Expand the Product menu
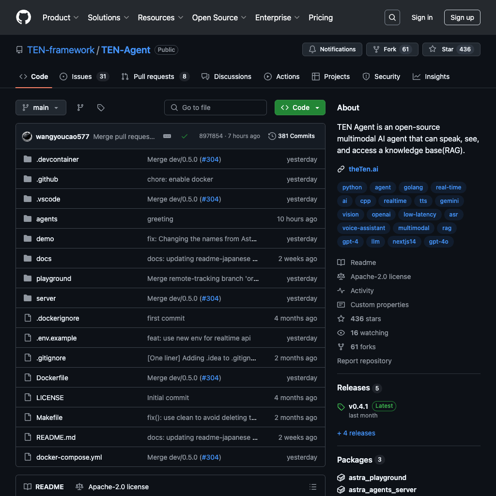The height and width of the screenshot is (496, 496). pyautogui.click(x=60, y=17)
